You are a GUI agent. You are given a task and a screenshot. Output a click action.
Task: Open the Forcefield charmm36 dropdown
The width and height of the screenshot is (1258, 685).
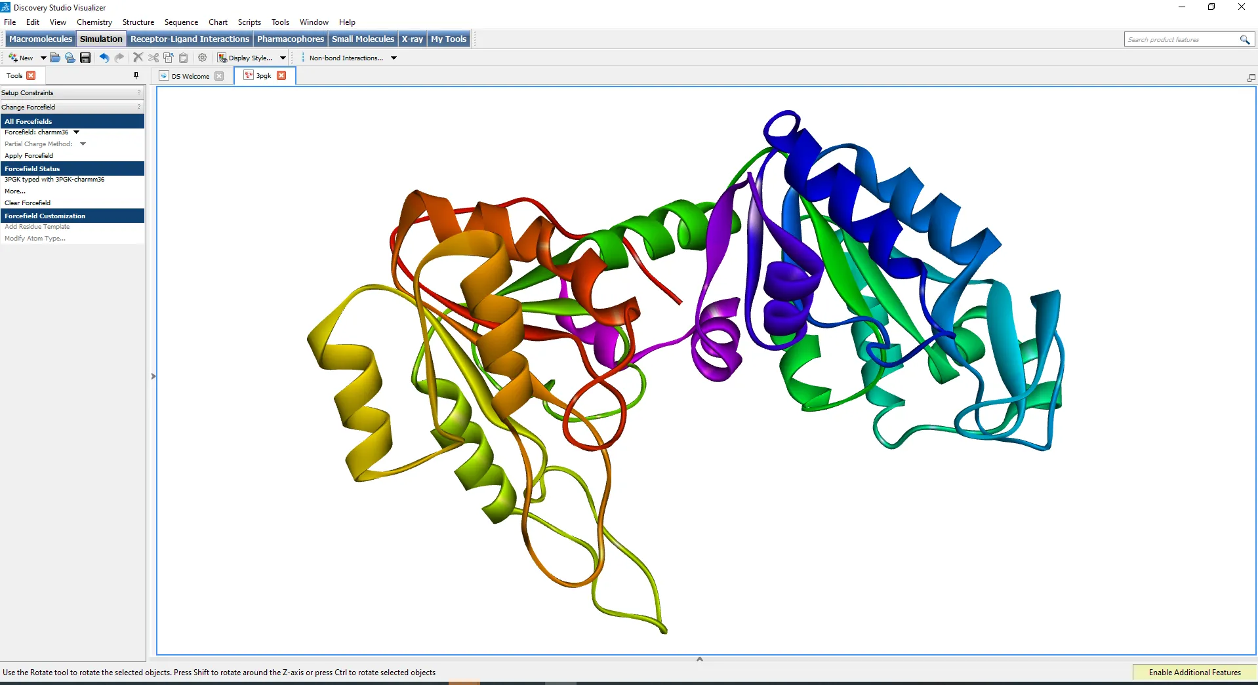76,132
